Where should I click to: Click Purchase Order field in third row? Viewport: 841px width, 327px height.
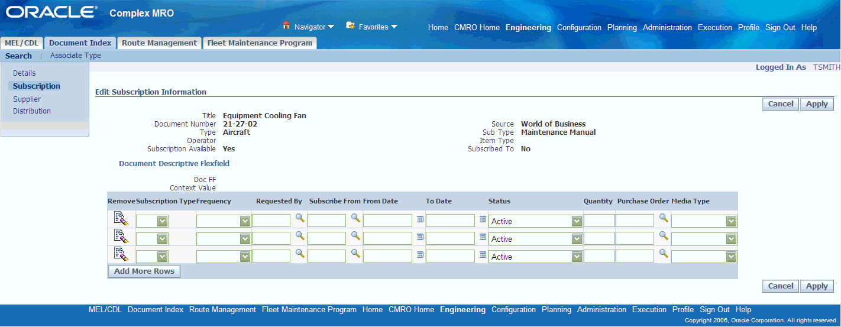(x=635, y=257)
